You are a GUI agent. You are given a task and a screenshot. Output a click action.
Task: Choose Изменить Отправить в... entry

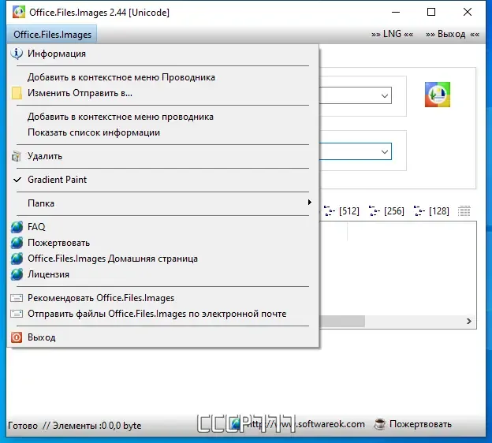162,93
